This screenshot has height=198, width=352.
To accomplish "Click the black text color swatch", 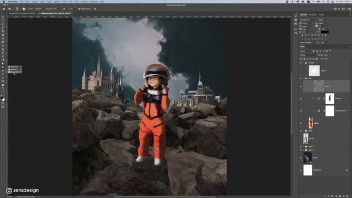I will click(325, 32).
